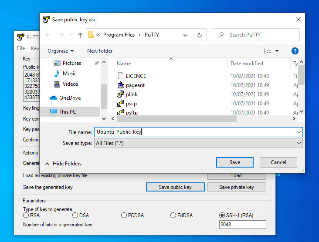Change the view layout icon
Image resolution: width=319 pixels, height=242 pixels.
tap(268, 51)
